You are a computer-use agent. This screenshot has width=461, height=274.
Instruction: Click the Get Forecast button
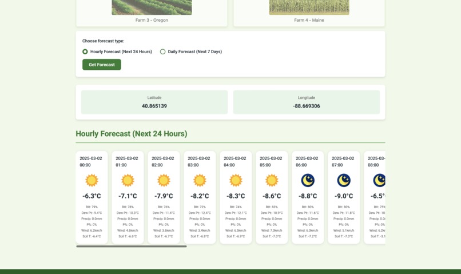tap(102, 65)
